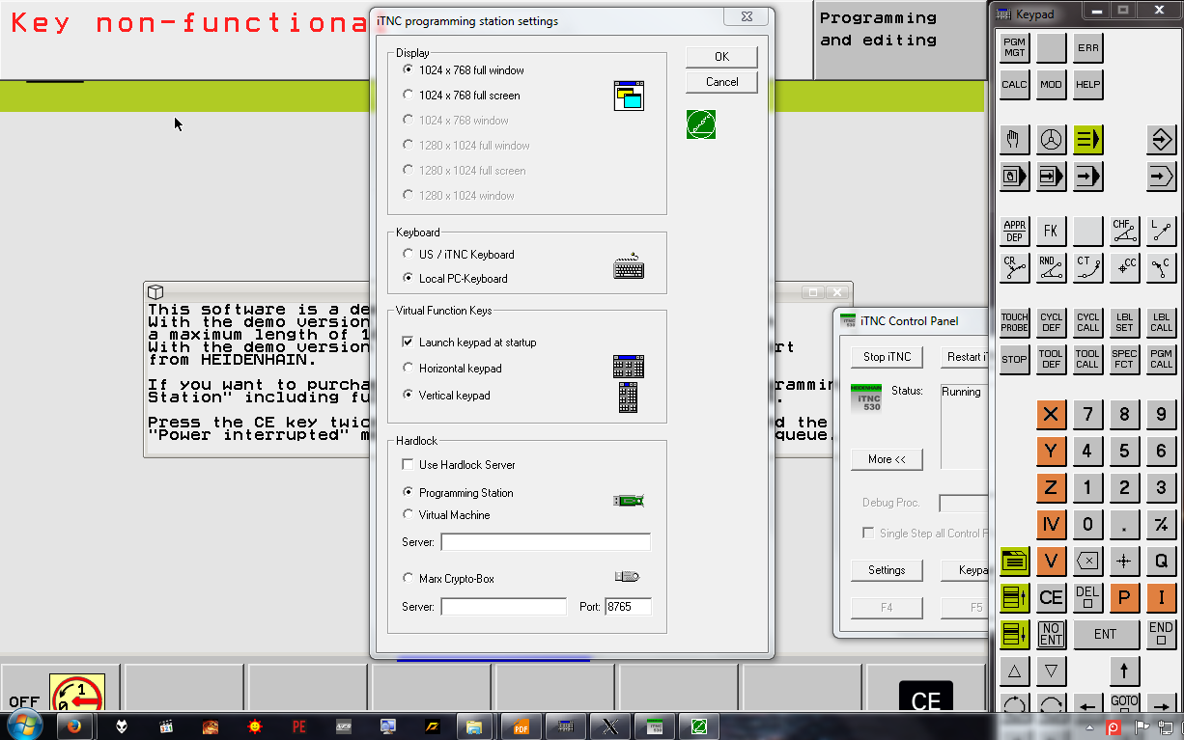1184x740 pixels.
Task: Select RND corner rounding key
Action: pos(1051,268)
